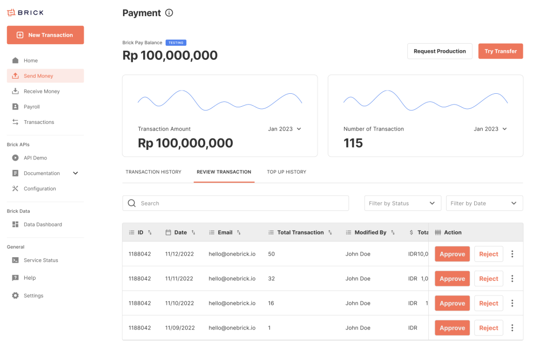This screenshot has height=345, width=553.
Task: Click the Help question icon
Action: 15,278
